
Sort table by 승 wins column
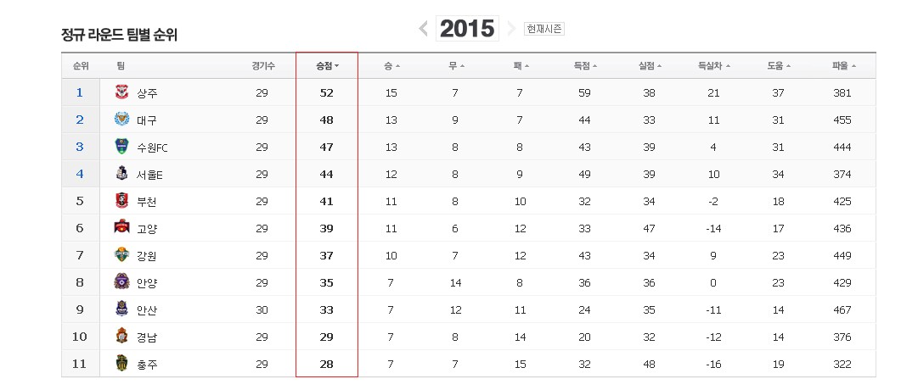pos(391,65)
